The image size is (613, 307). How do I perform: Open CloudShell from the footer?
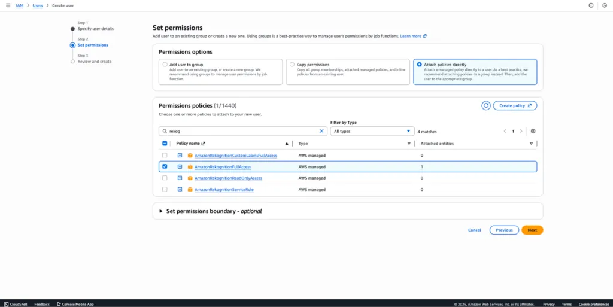click(16, 304)
